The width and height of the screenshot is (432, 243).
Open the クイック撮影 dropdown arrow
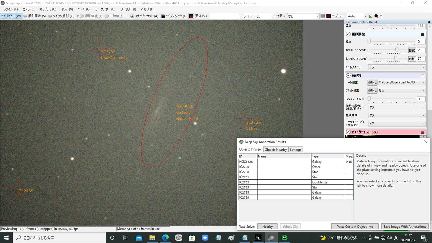point(77,16)
